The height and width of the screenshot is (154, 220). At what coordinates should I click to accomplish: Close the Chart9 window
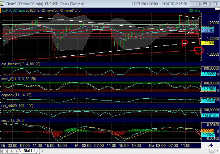(x=215, y=4)
